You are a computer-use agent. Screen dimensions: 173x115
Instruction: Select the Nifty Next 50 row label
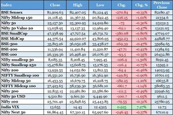click(13, 112)
